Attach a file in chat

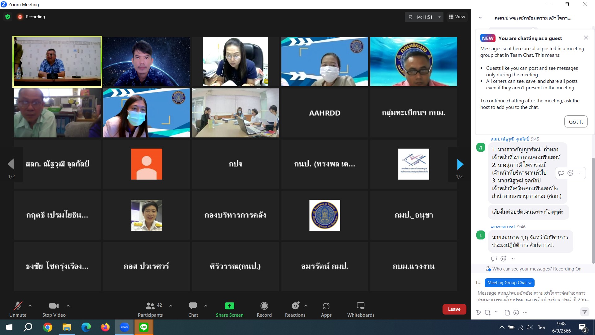(x=507, y=312)
